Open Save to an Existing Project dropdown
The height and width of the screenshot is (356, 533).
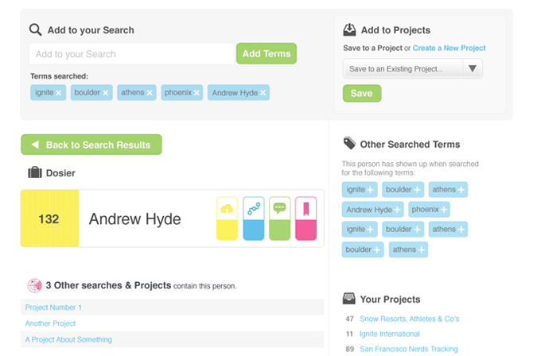click(x=413, y=69)
